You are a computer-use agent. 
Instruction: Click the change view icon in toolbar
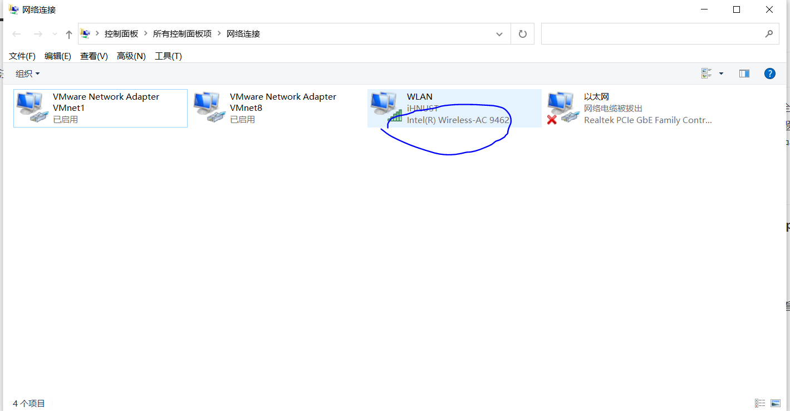[x=707, y=74]
